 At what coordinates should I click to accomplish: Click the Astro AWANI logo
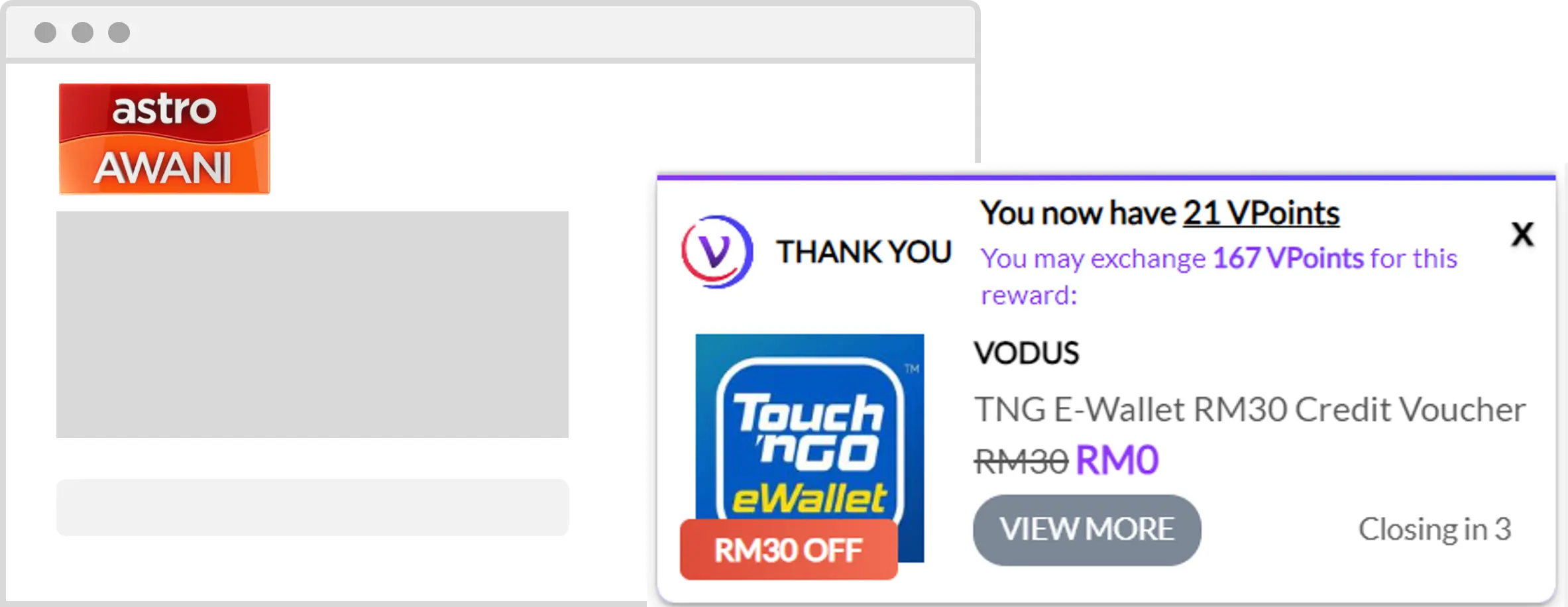click(x=164, y=138)
